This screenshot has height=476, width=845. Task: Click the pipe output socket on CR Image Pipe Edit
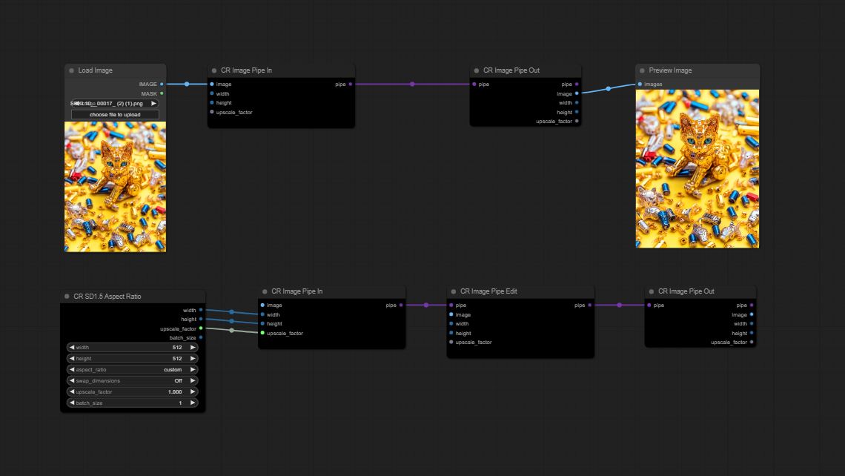pos(590,305)
